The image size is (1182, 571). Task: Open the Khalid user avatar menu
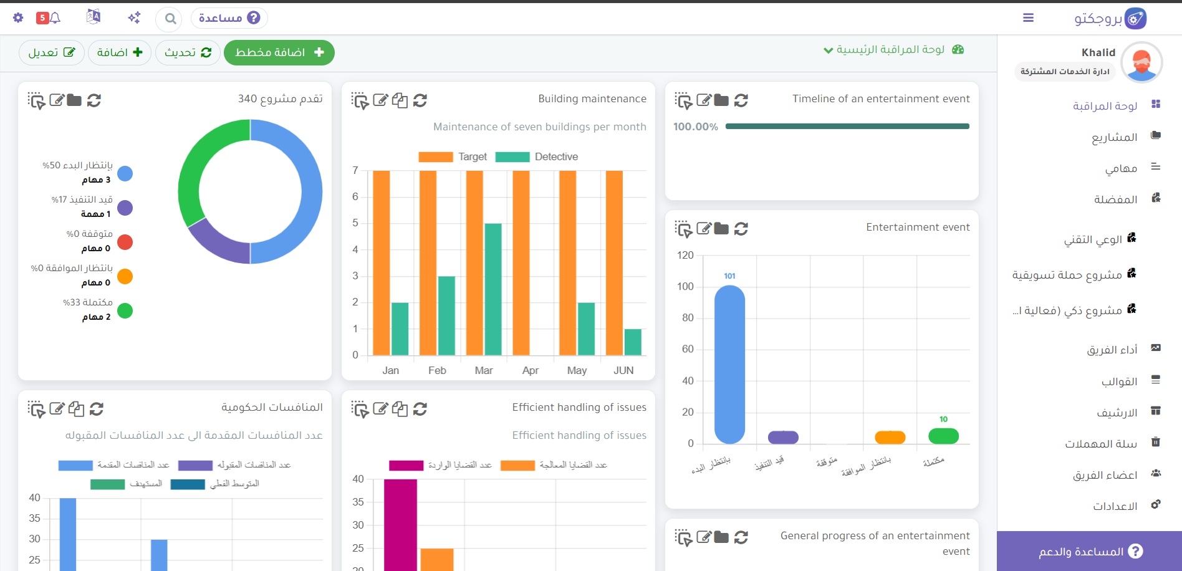click(x=1142, y=62)
